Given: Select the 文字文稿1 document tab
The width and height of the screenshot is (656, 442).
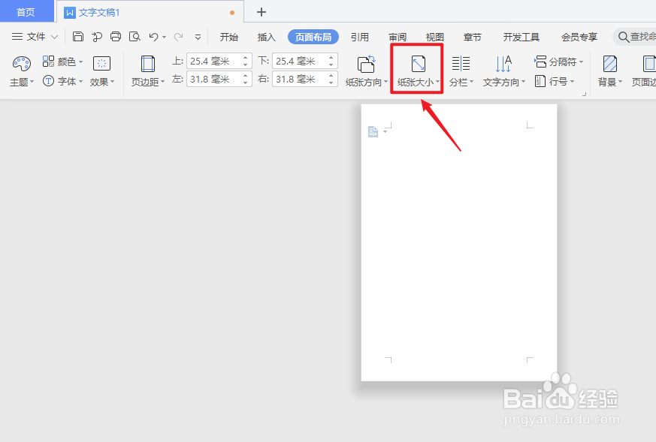Looking at the screenshot, I should [x=150, y=12].
